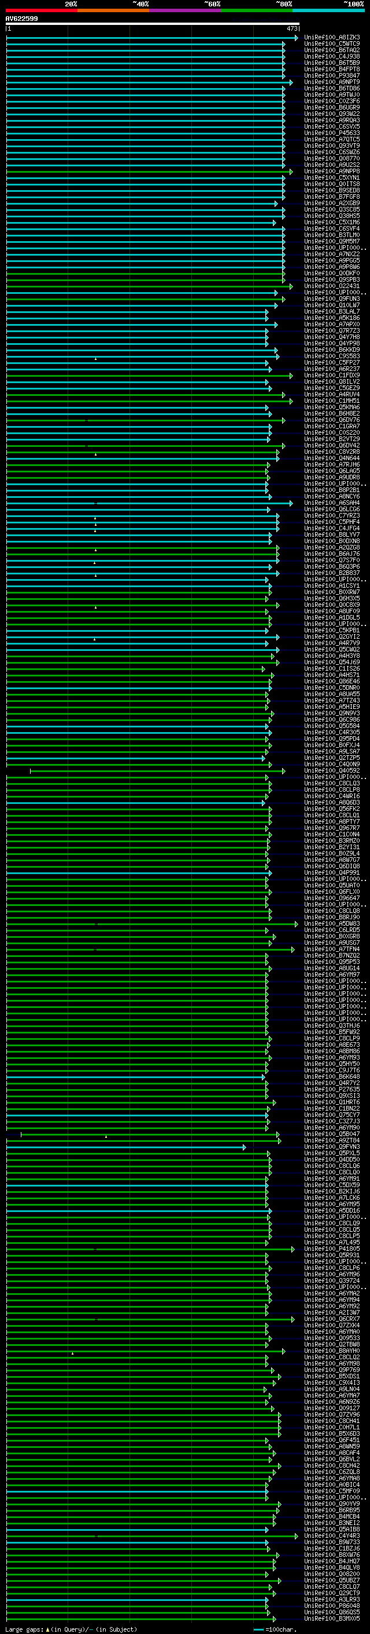Click the label UniRef100_A6SAH4
This screenshot has height=1634, width=370.
pos(332,503)
